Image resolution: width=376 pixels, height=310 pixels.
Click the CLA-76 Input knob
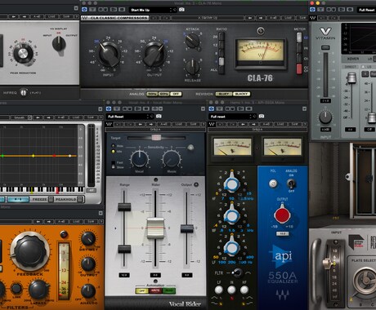click(x=109, y=54)
